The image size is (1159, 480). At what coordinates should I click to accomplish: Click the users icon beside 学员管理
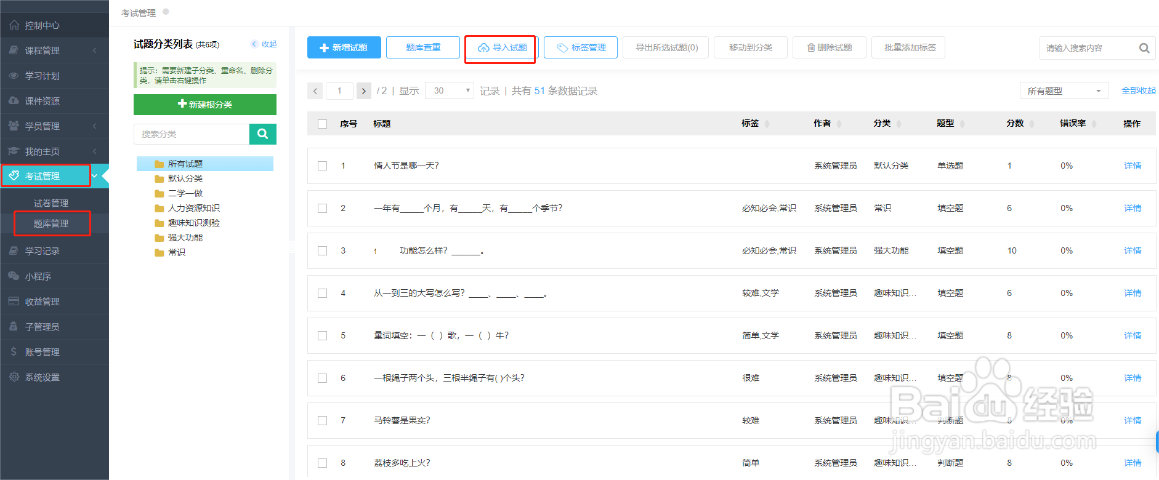point(14,126)
